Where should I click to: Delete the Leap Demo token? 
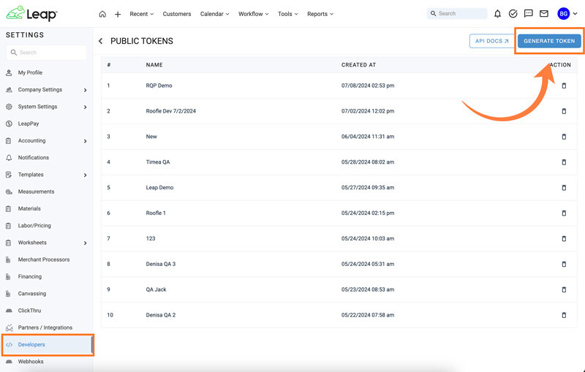click(x=564, y=188)
